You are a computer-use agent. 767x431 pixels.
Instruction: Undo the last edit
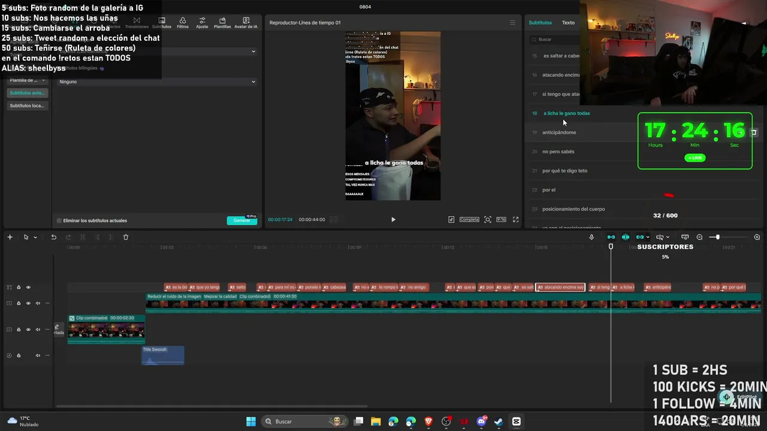point(53,237)
